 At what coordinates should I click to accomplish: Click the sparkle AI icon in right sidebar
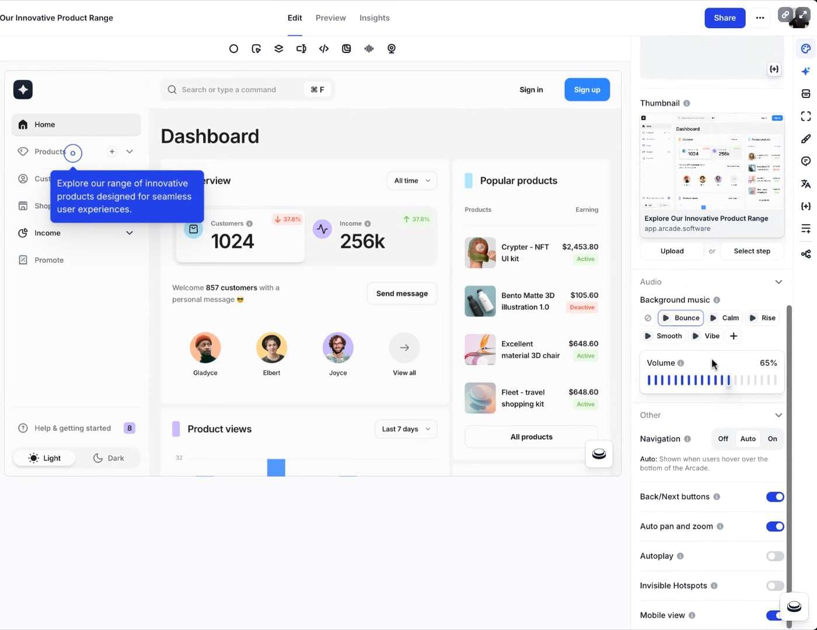[806, 71]
